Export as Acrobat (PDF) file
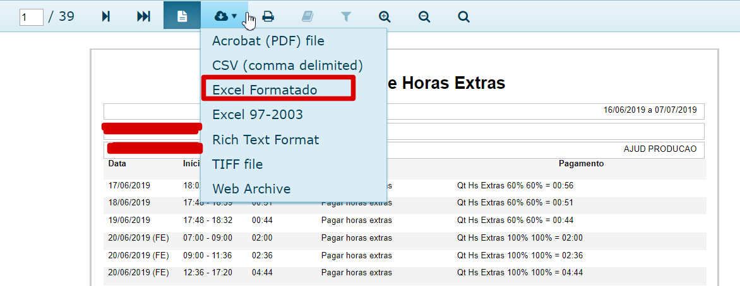Image resolution: width=740 pixels, height=286 pixels. (x=268, y=41)
